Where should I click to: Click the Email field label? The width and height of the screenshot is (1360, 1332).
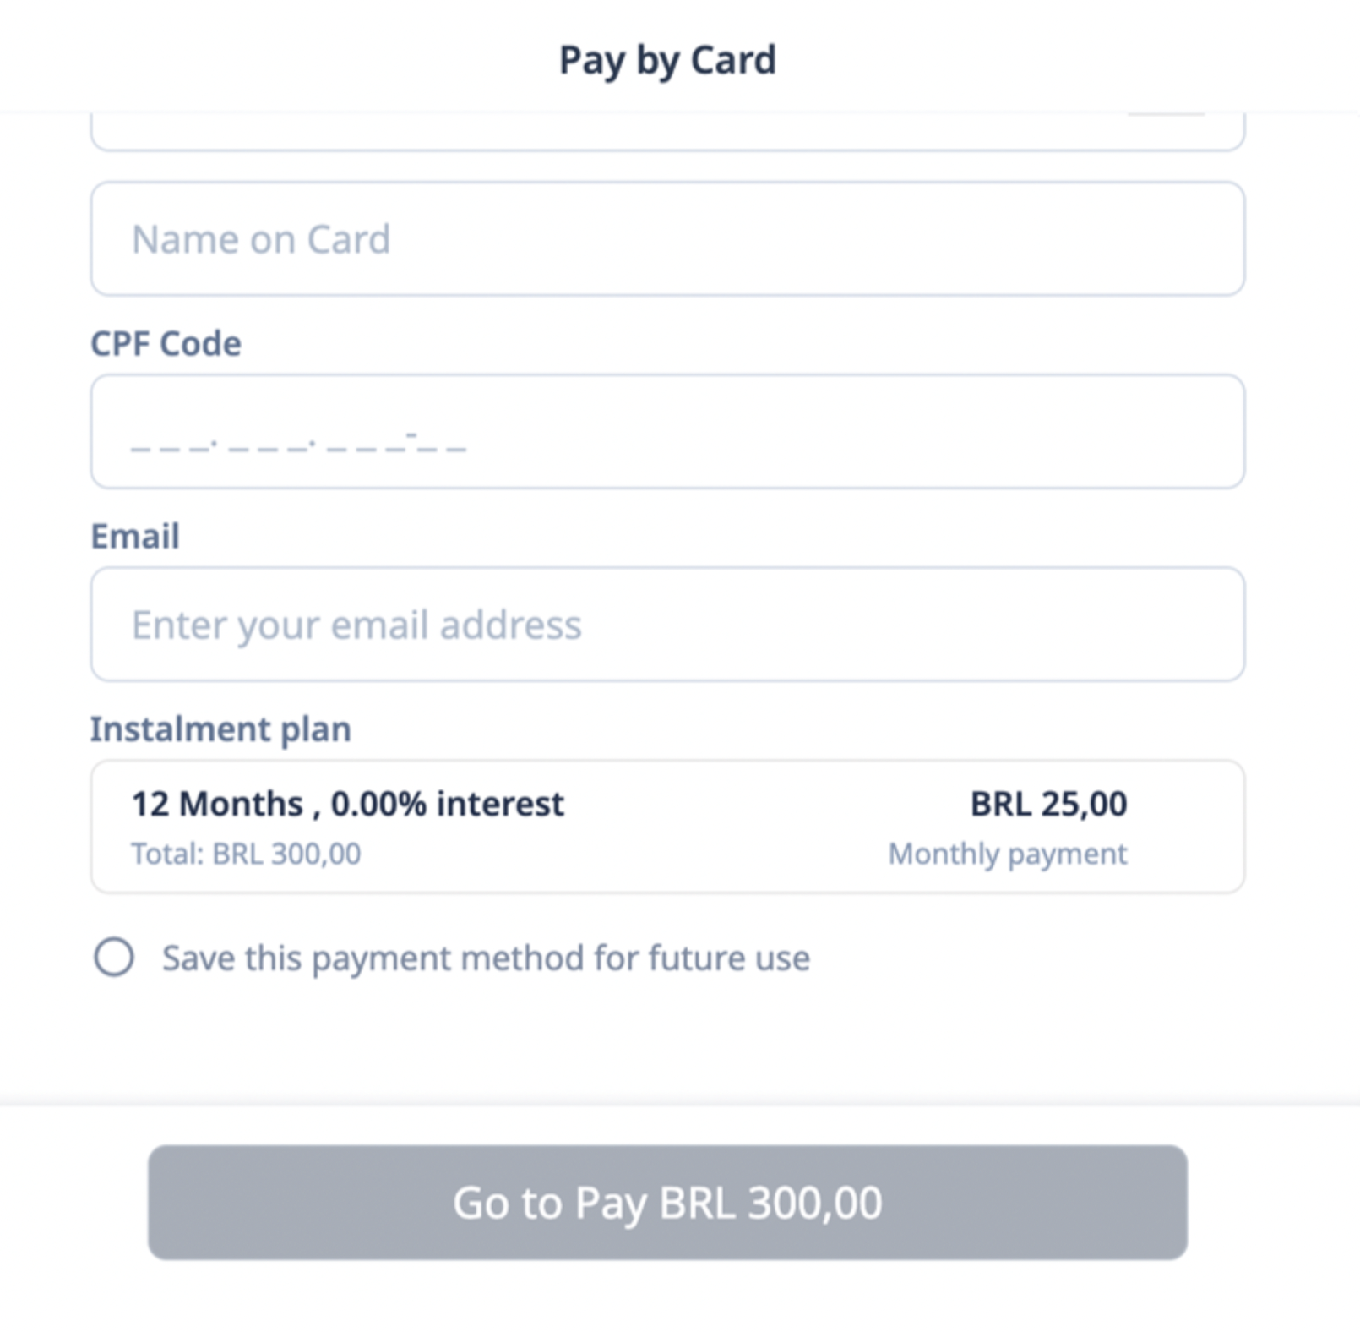click(135, 537)
